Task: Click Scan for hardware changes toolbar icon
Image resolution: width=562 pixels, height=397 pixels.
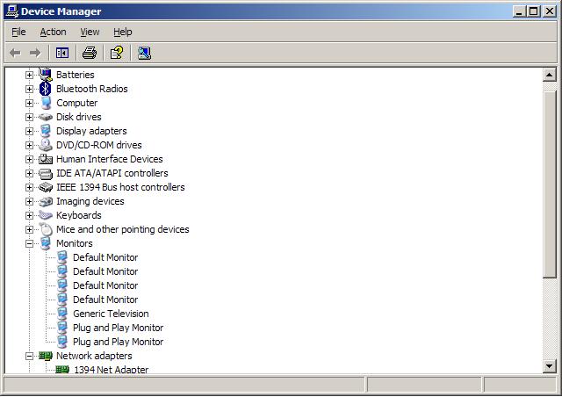Action: coord(144,53)
